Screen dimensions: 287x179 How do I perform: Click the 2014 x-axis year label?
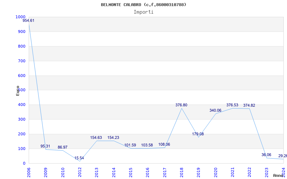[114, 173]
